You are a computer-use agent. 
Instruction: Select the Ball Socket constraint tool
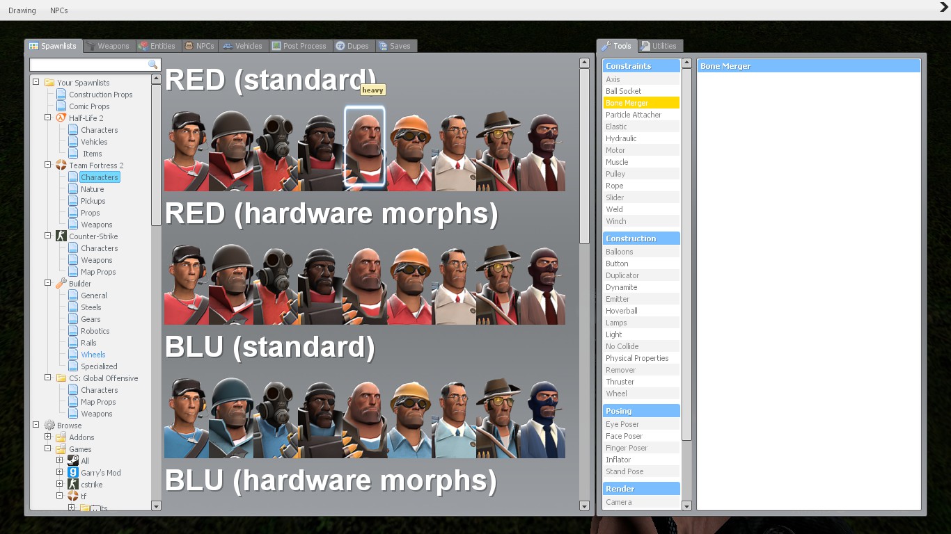(x=641, y=91)
